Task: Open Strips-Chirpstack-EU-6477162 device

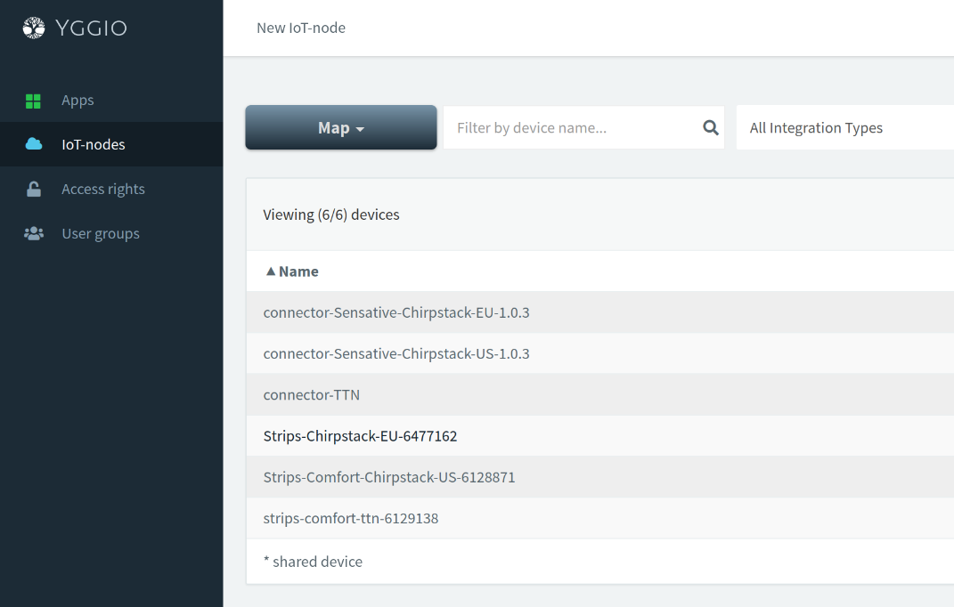Action: coord(360,436)
